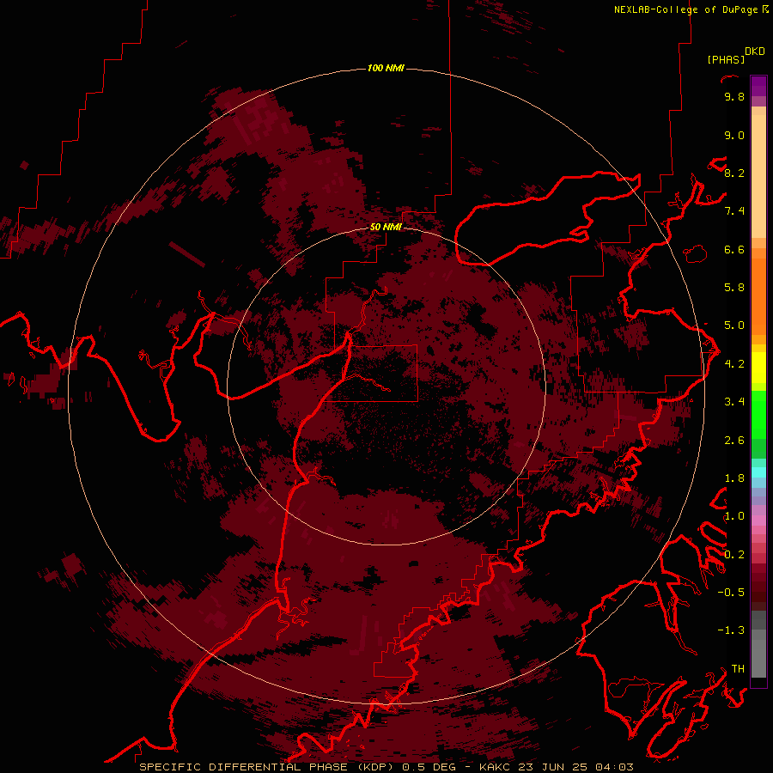Select the 2.6 value on the scale
This screenshot has height=773, width=773.
pos(734,441)
